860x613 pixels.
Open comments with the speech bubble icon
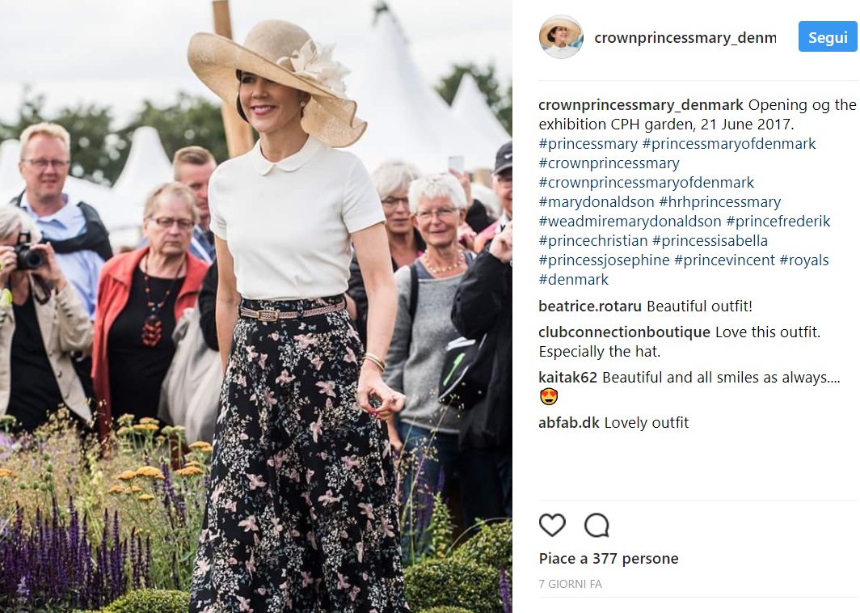597,525
